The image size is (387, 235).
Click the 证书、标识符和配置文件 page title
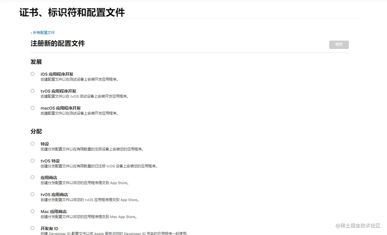[x=72, y=13]
